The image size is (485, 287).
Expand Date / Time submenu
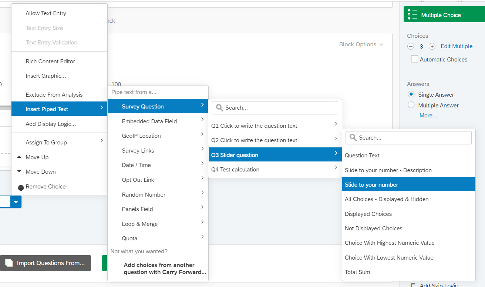pyautogui.click(x=202, y=163)
